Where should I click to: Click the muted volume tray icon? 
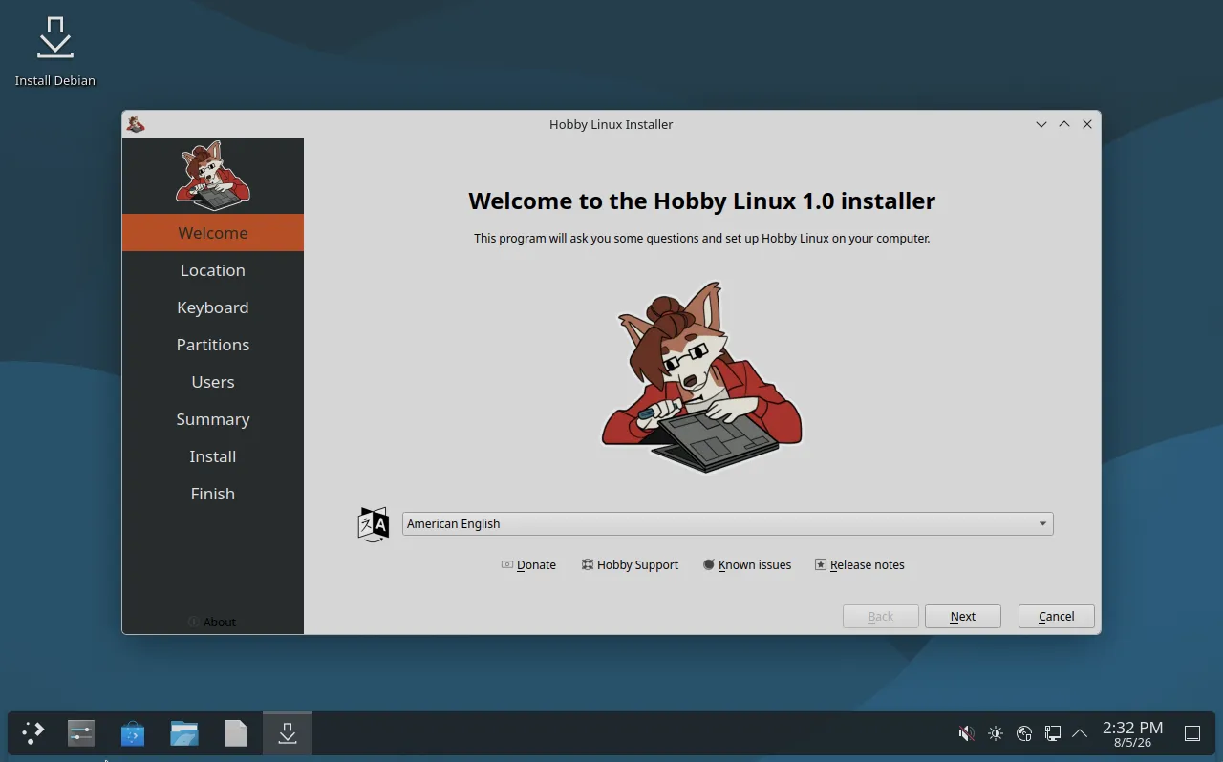point(967,733)
